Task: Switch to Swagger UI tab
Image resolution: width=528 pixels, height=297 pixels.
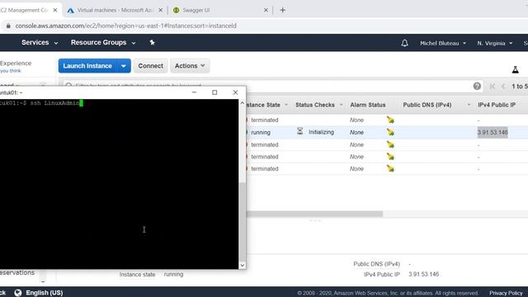Action: click(196, 10)
